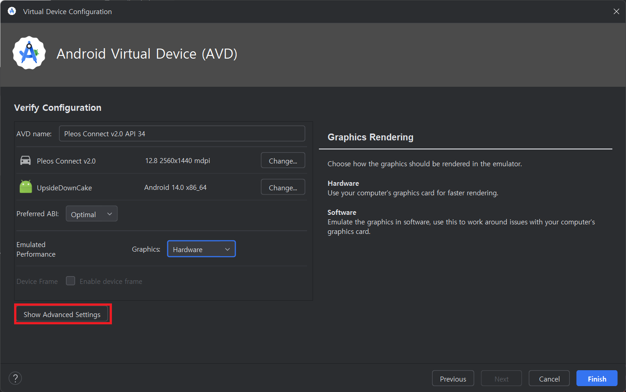Click the car icon beside Pleos Connect v2.0
Image resolution: width=626 pixels, height=392 pixels.
25,161
